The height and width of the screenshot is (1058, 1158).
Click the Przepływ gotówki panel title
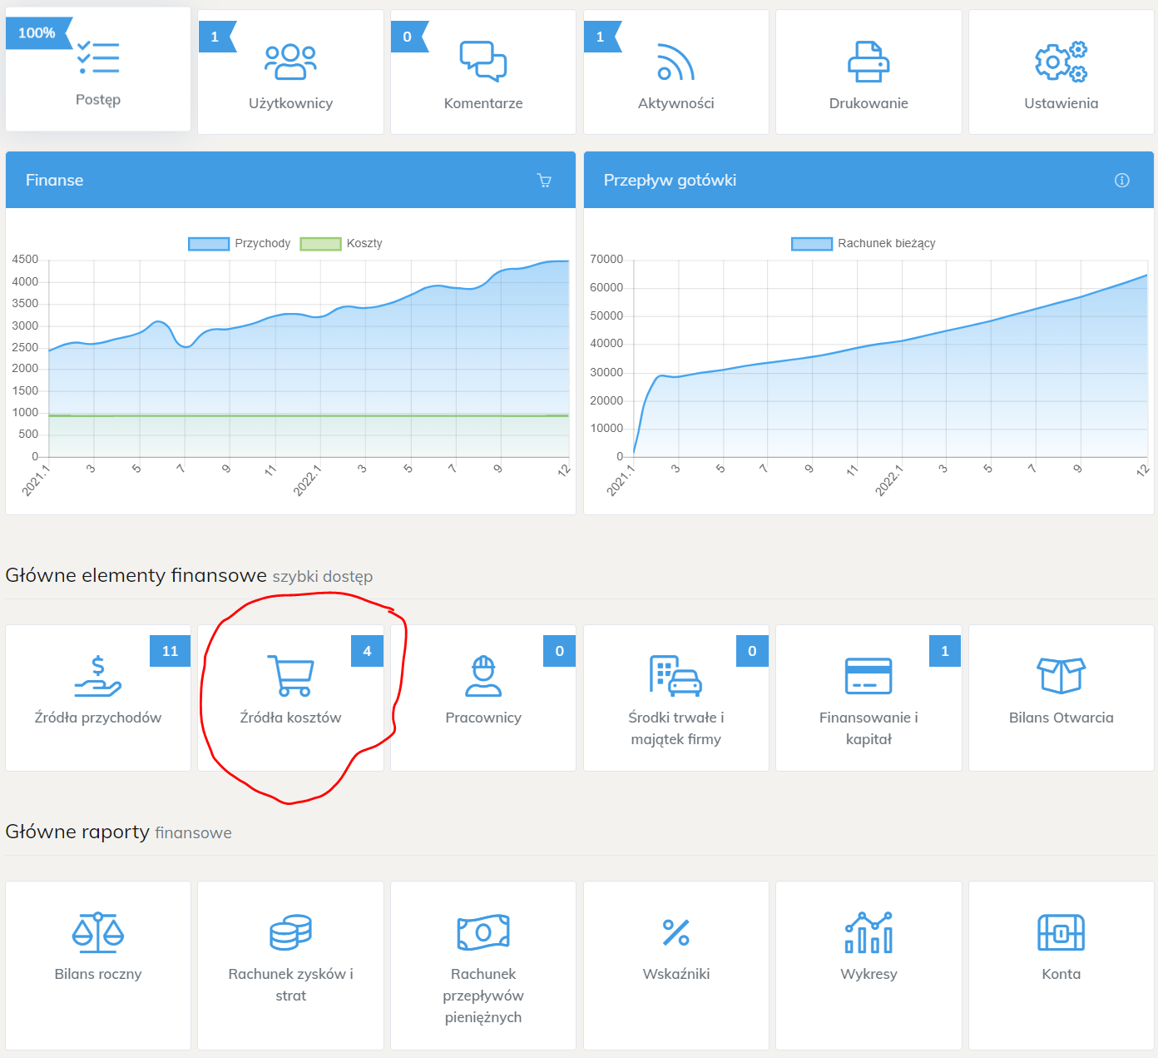(x=670, y=181)
